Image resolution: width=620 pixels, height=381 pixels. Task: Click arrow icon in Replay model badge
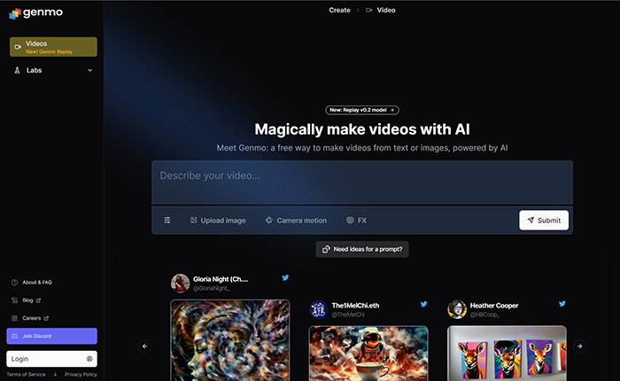pos(391,110)
